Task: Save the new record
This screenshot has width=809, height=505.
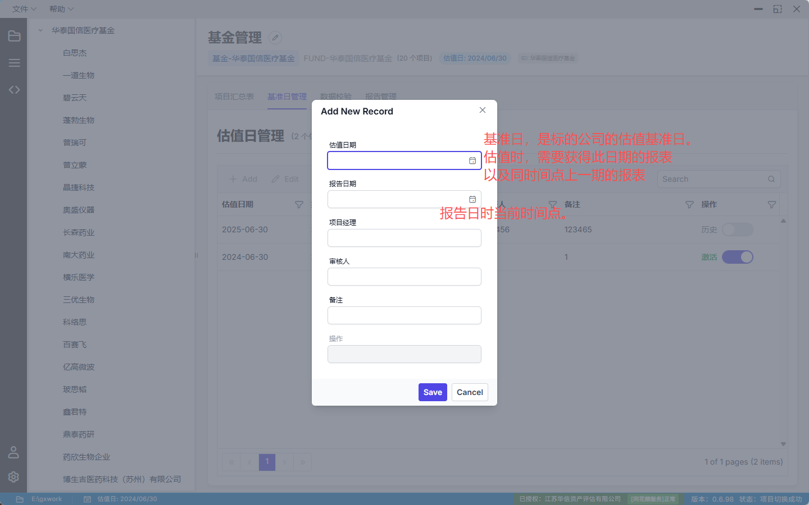Action: click(433, 392)
